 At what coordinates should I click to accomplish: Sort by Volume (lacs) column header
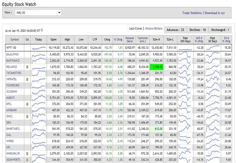click(x=130, y=39)
